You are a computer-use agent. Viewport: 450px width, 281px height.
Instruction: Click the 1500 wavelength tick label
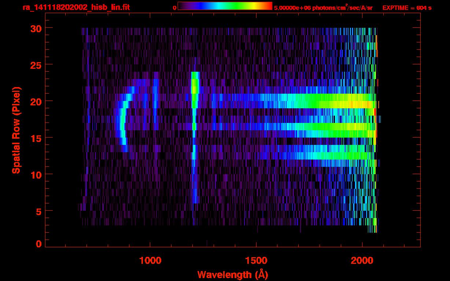pyautogui.click(x=256, y=260)
